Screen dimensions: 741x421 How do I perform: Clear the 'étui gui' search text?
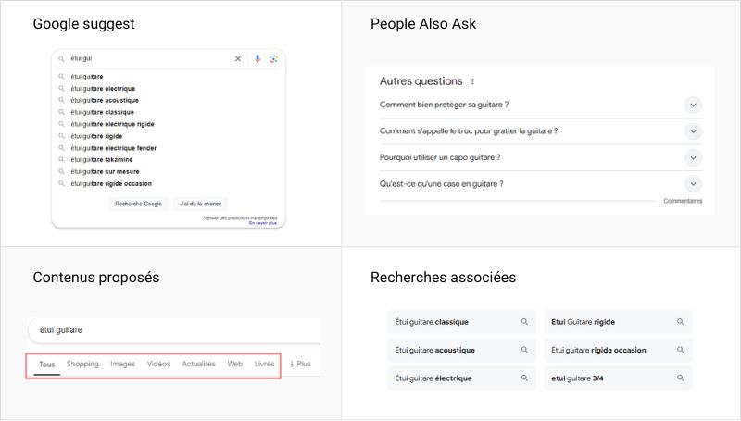coord(238,58)
